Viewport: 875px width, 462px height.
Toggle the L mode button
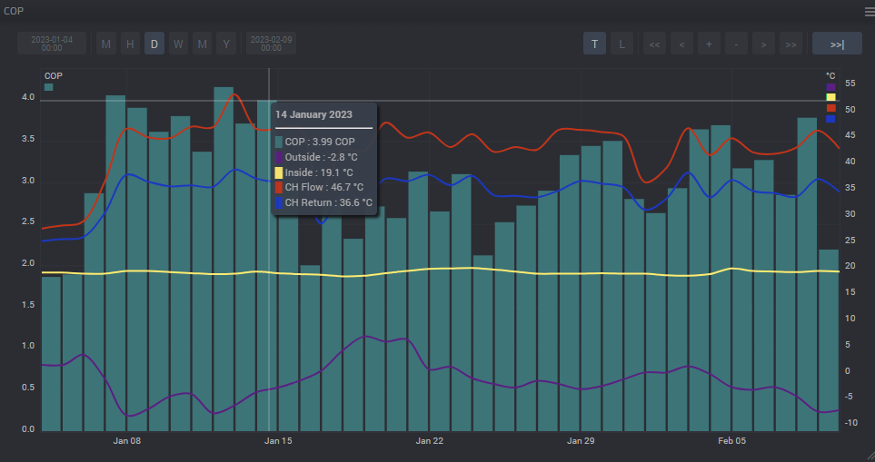click(x=621, y=44)
